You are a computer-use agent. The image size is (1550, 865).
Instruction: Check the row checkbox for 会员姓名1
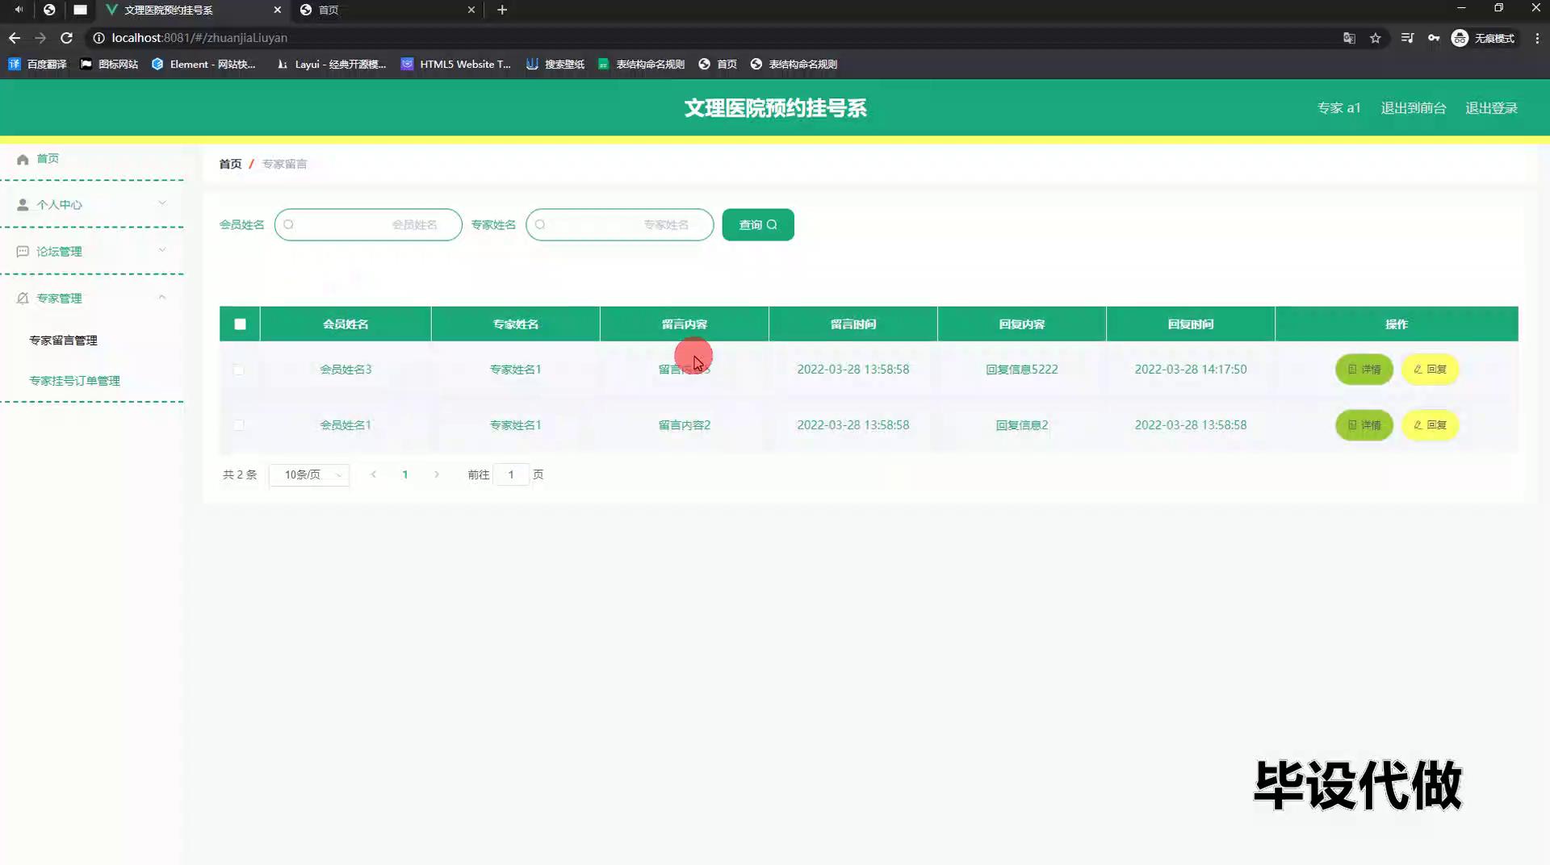point(239,425)
